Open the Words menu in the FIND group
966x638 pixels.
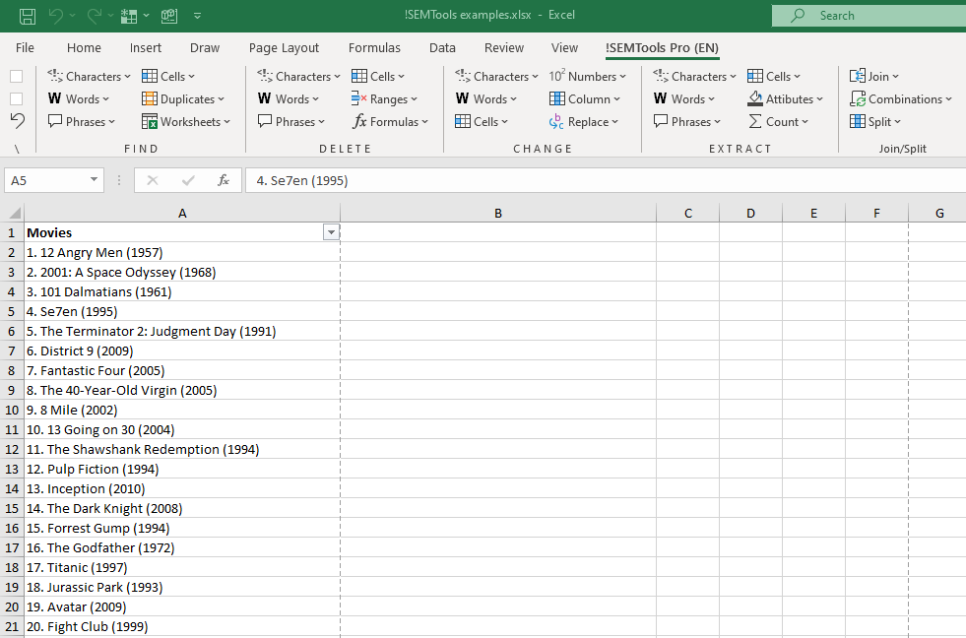[x=79, y=99]
